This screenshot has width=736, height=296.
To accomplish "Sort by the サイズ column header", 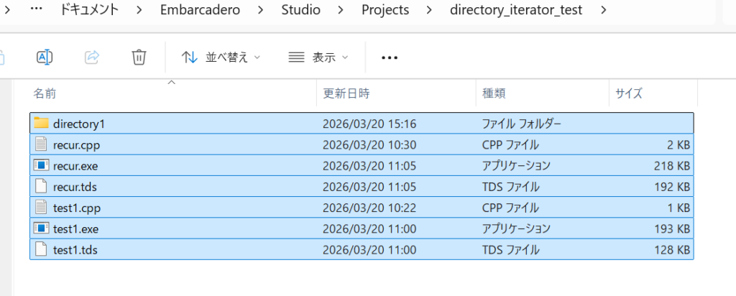I will point(628,93).
